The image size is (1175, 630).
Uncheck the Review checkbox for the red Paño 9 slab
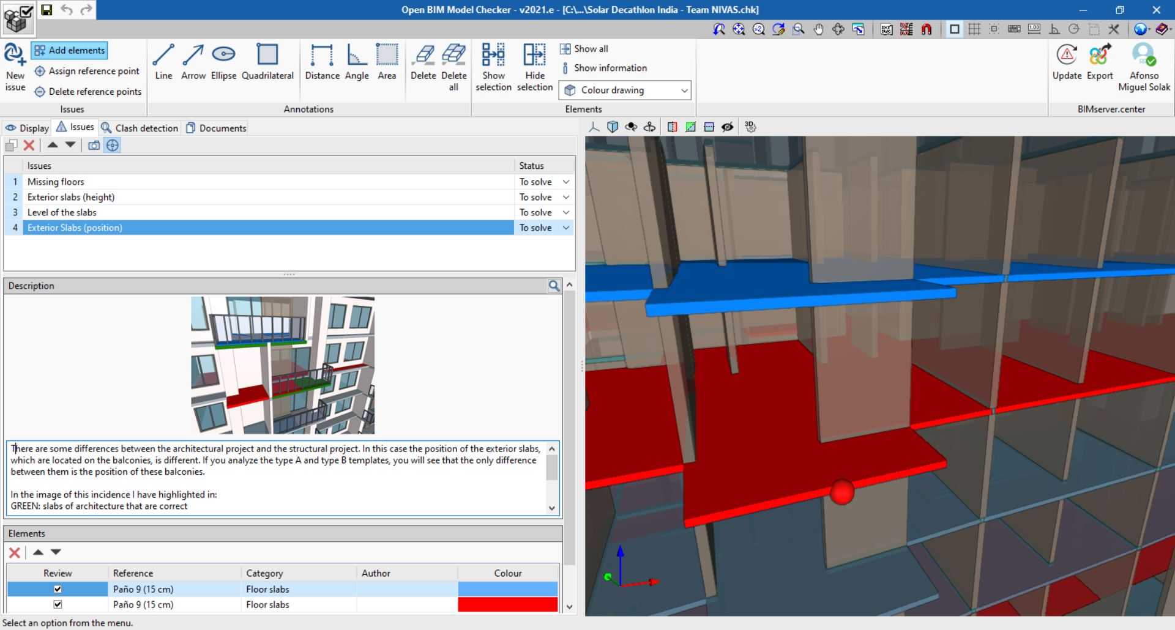click(x=57, y=604)
